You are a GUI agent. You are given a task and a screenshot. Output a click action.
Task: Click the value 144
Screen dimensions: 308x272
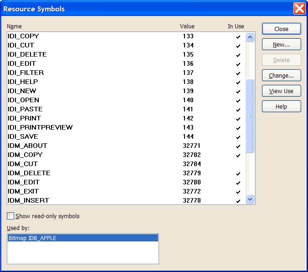[x=188, y=136]
